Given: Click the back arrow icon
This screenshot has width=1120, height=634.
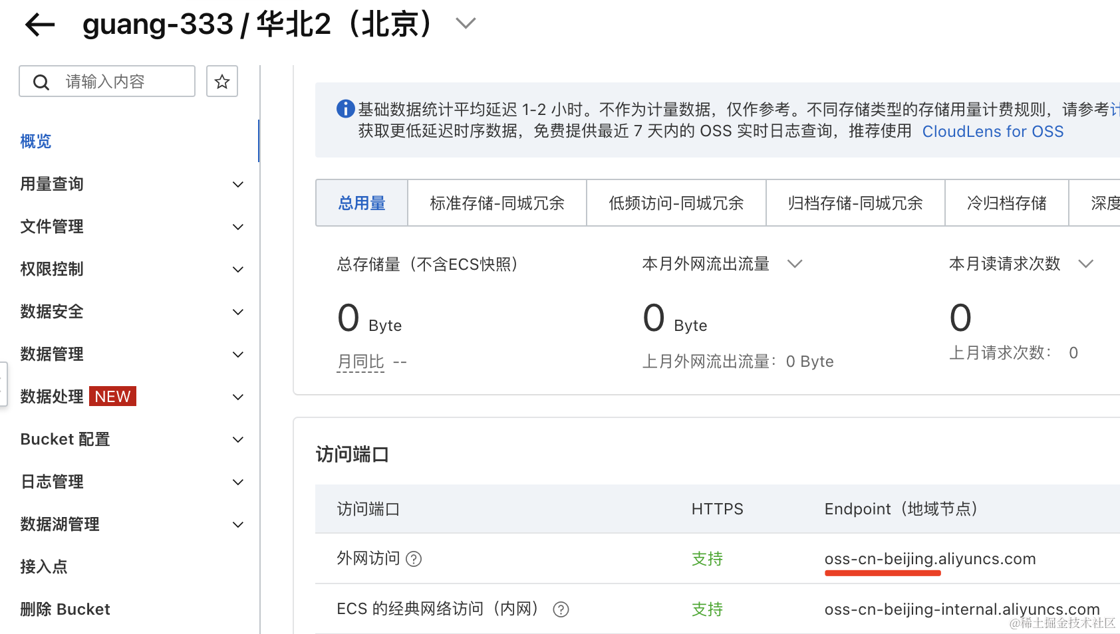Looking at the screenshot, I should (39, 25).
